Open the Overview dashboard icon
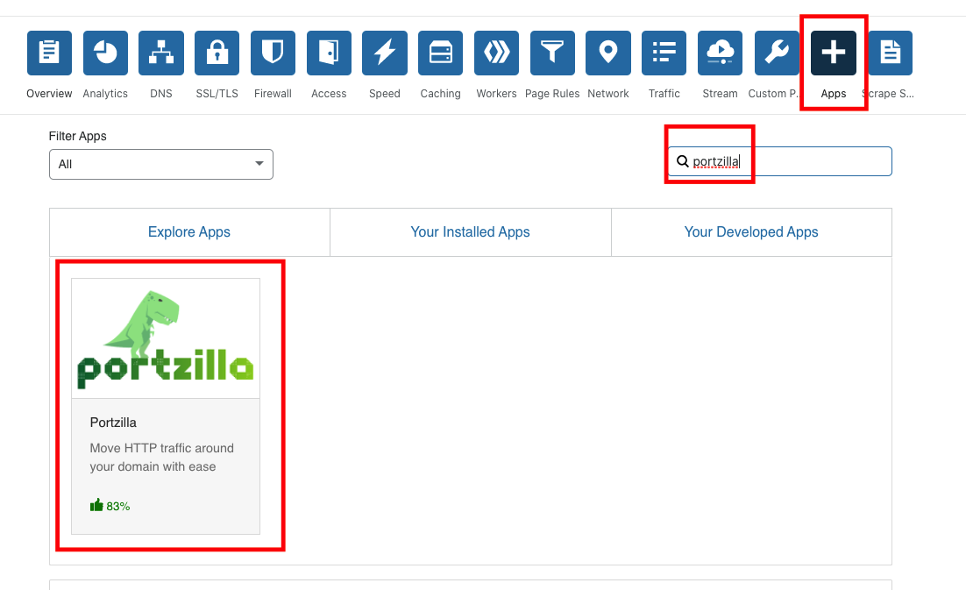The image size is (966, 590). 49,53
